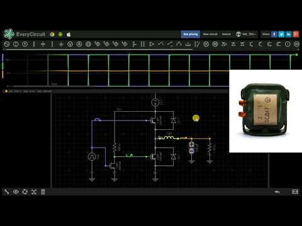Viewport: 302px width, 226px height.
Task: Select the SPST switch component
Action: (160, 44)
